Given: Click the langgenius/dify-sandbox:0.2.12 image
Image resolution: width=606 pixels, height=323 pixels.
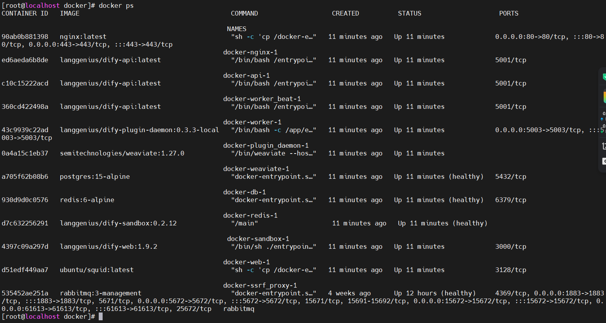Looking at the screenshot, I should click(x=118, y=223).
